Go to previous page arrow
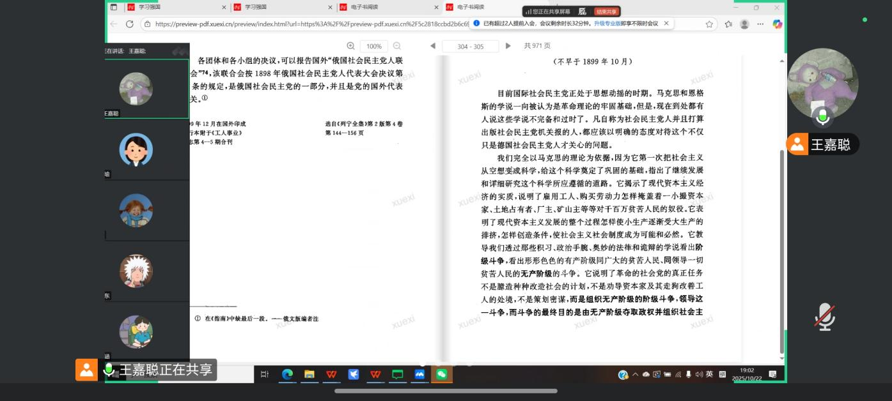Image resolution: width=892 pixels, height=401 pixels. [433, 46]
